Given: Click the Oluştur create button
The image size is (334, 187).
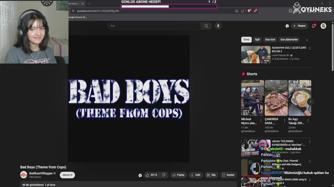Looking at the screenshot, I should [x=299, y=26].
